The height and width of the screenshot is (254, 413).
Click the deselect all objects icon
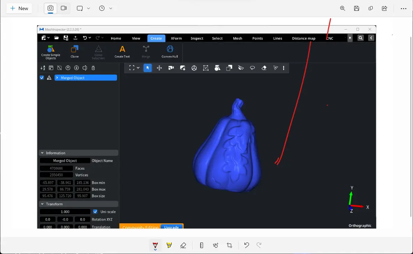click(x=60, y=68)
